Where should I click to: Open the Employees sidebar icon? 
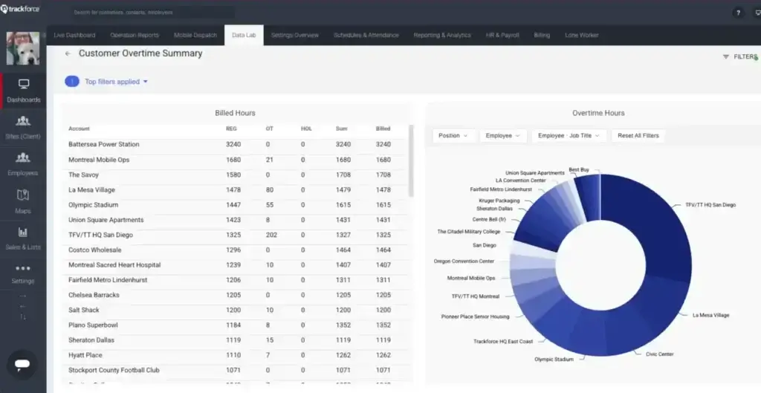[x=23, y=164]
